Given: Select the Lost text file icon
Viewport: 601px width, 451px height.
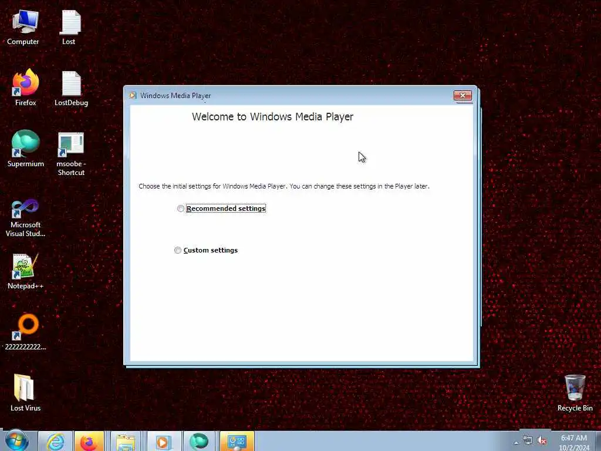Looking at the screenshot, I should pos(70,28).
